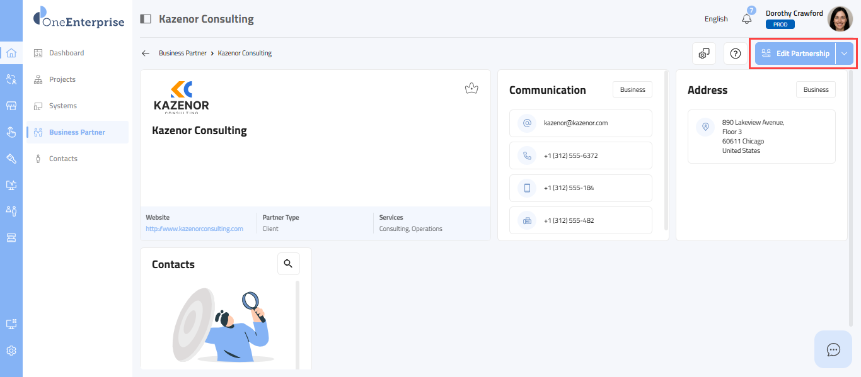861x377 pixels.
Task: Expand the Edit Partnership dropdown arrow
Action: pos(844,54)
